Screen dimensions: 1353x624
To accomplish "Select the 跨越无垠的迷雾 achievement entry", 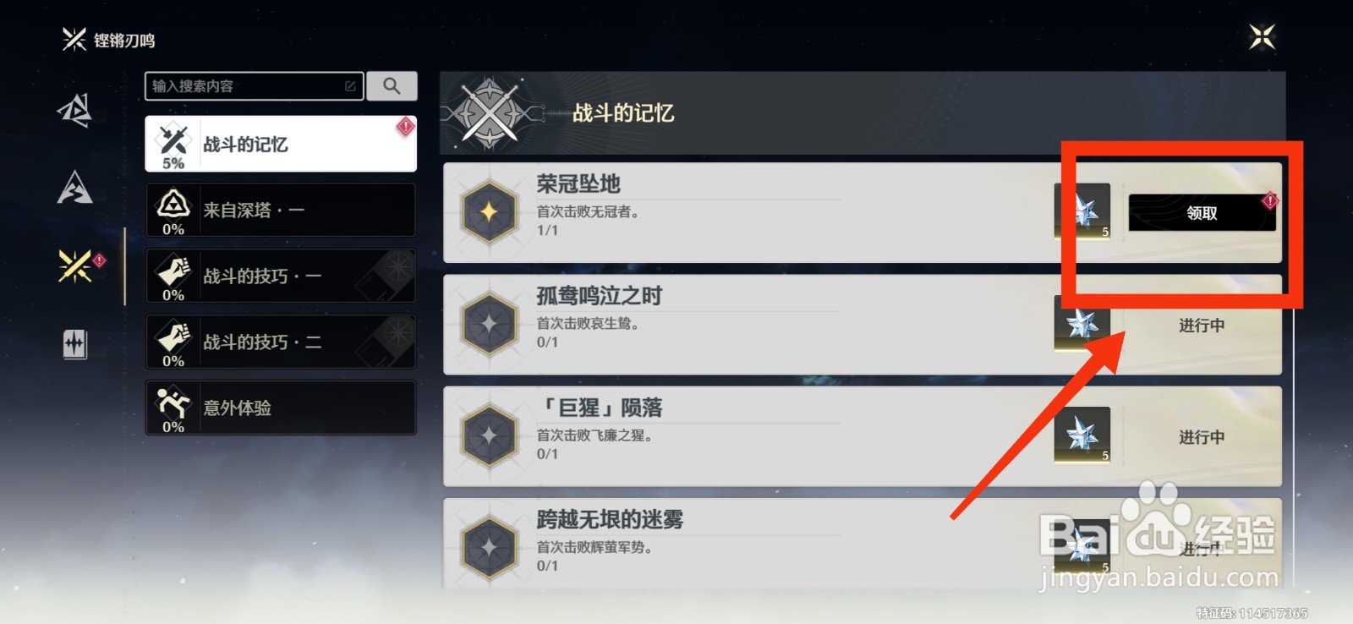I will [863, 543].
